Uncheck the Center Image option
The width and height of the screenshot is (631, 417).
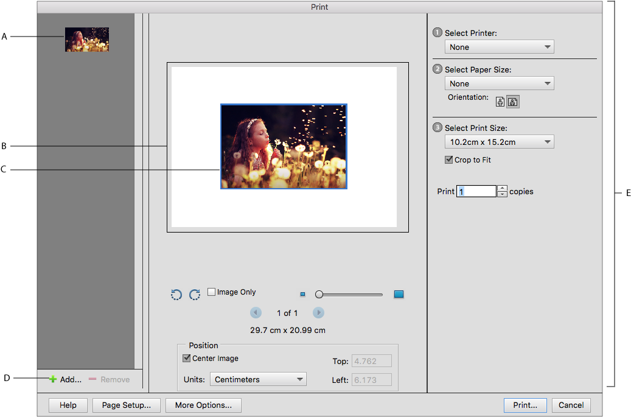[187, 358]
